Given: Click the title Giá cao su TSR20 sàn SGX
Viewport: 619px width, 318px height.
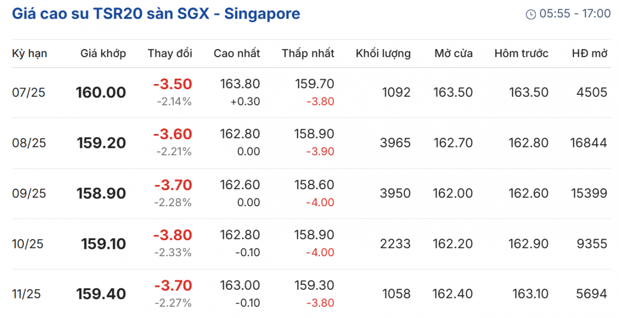Looking at the screenshot, I should point(156,14).
